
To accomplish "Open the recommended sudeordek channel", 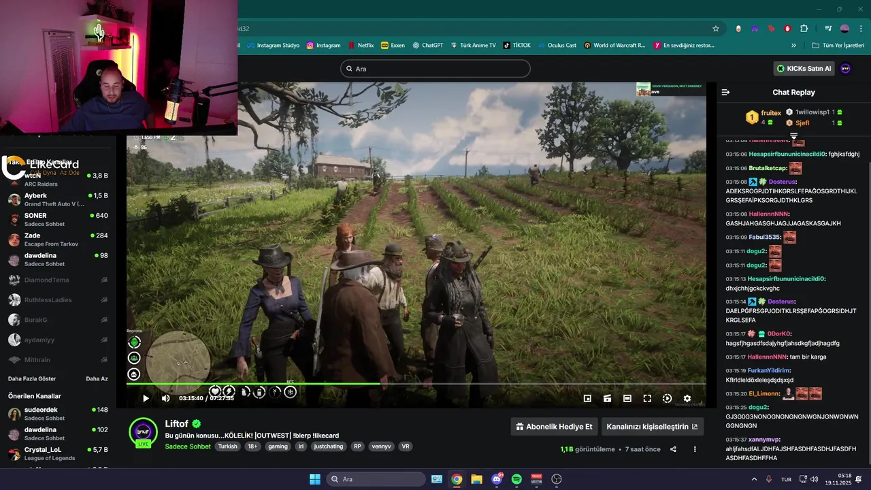I will [x=58, y=414].
